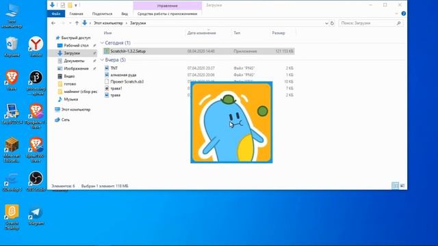Sort by Дата изменения column header
This screenshot has height=246, width=438.
(202, 33)
